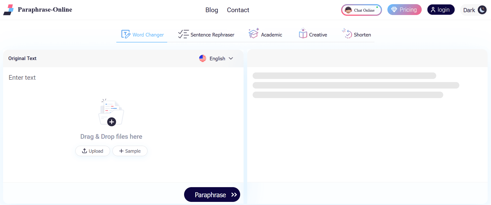Switch to the Academic tab

(x=271, y=35)
